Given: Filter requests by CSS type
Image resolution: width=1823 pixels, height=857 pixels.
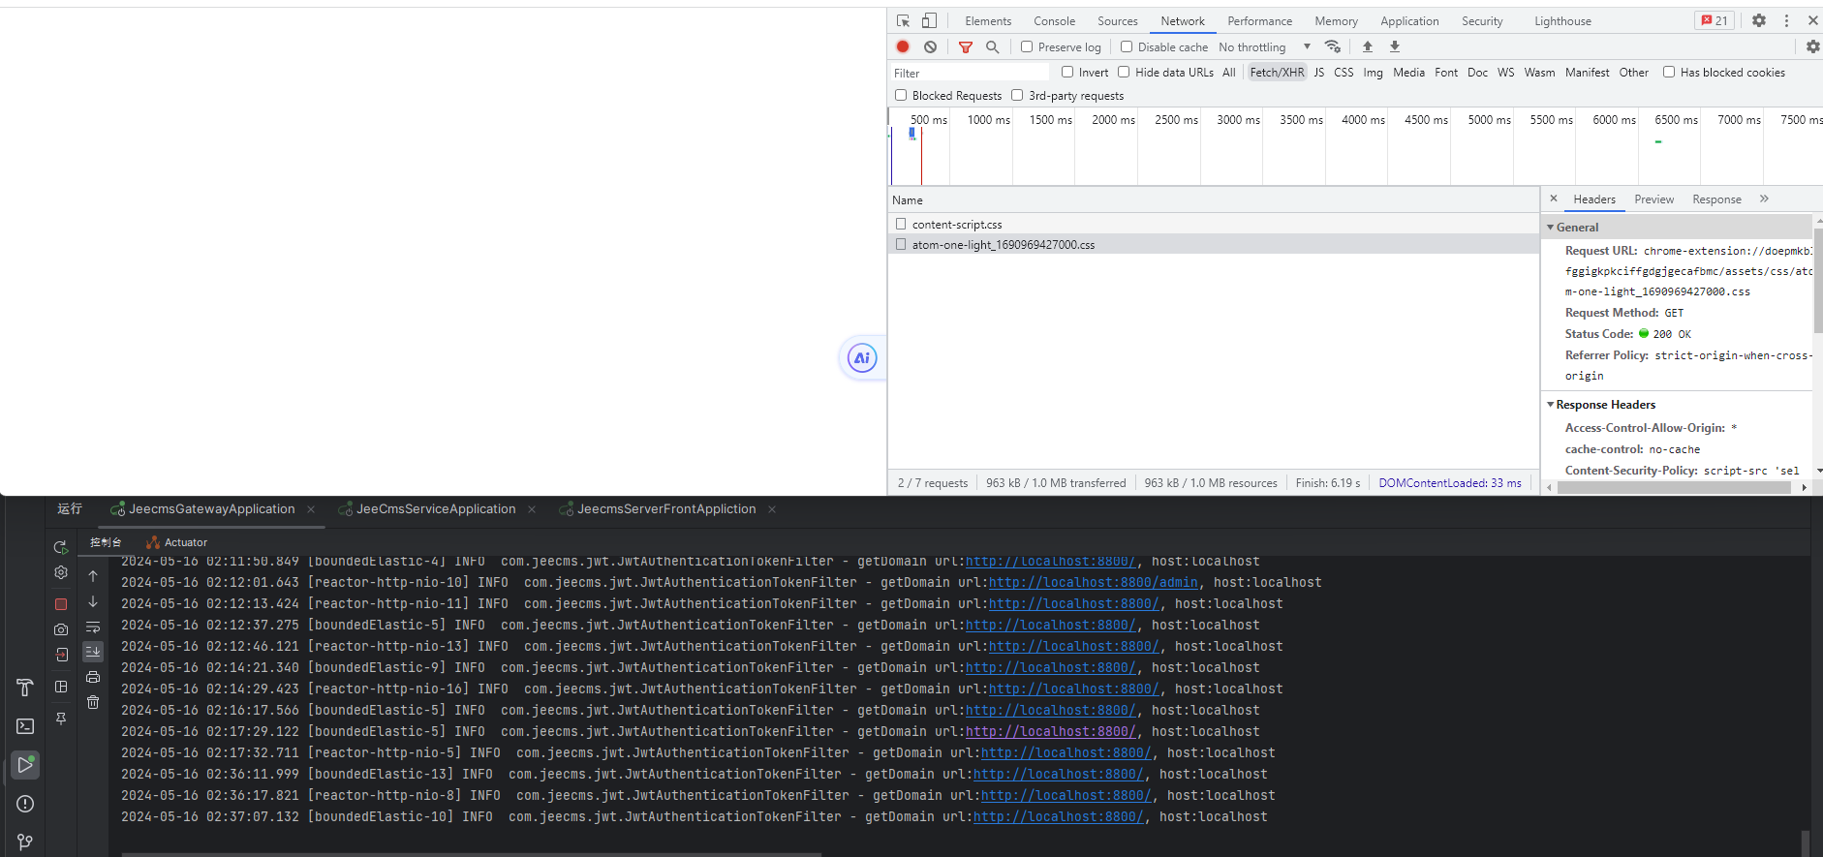Looking at the screenshot, I should tap(1344, 73).
